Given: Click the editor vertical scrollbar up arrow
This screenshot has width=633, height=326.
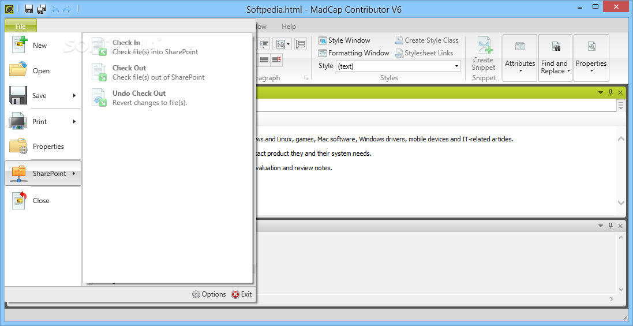Looking at the screenshot, I should (x=621, y=139).
